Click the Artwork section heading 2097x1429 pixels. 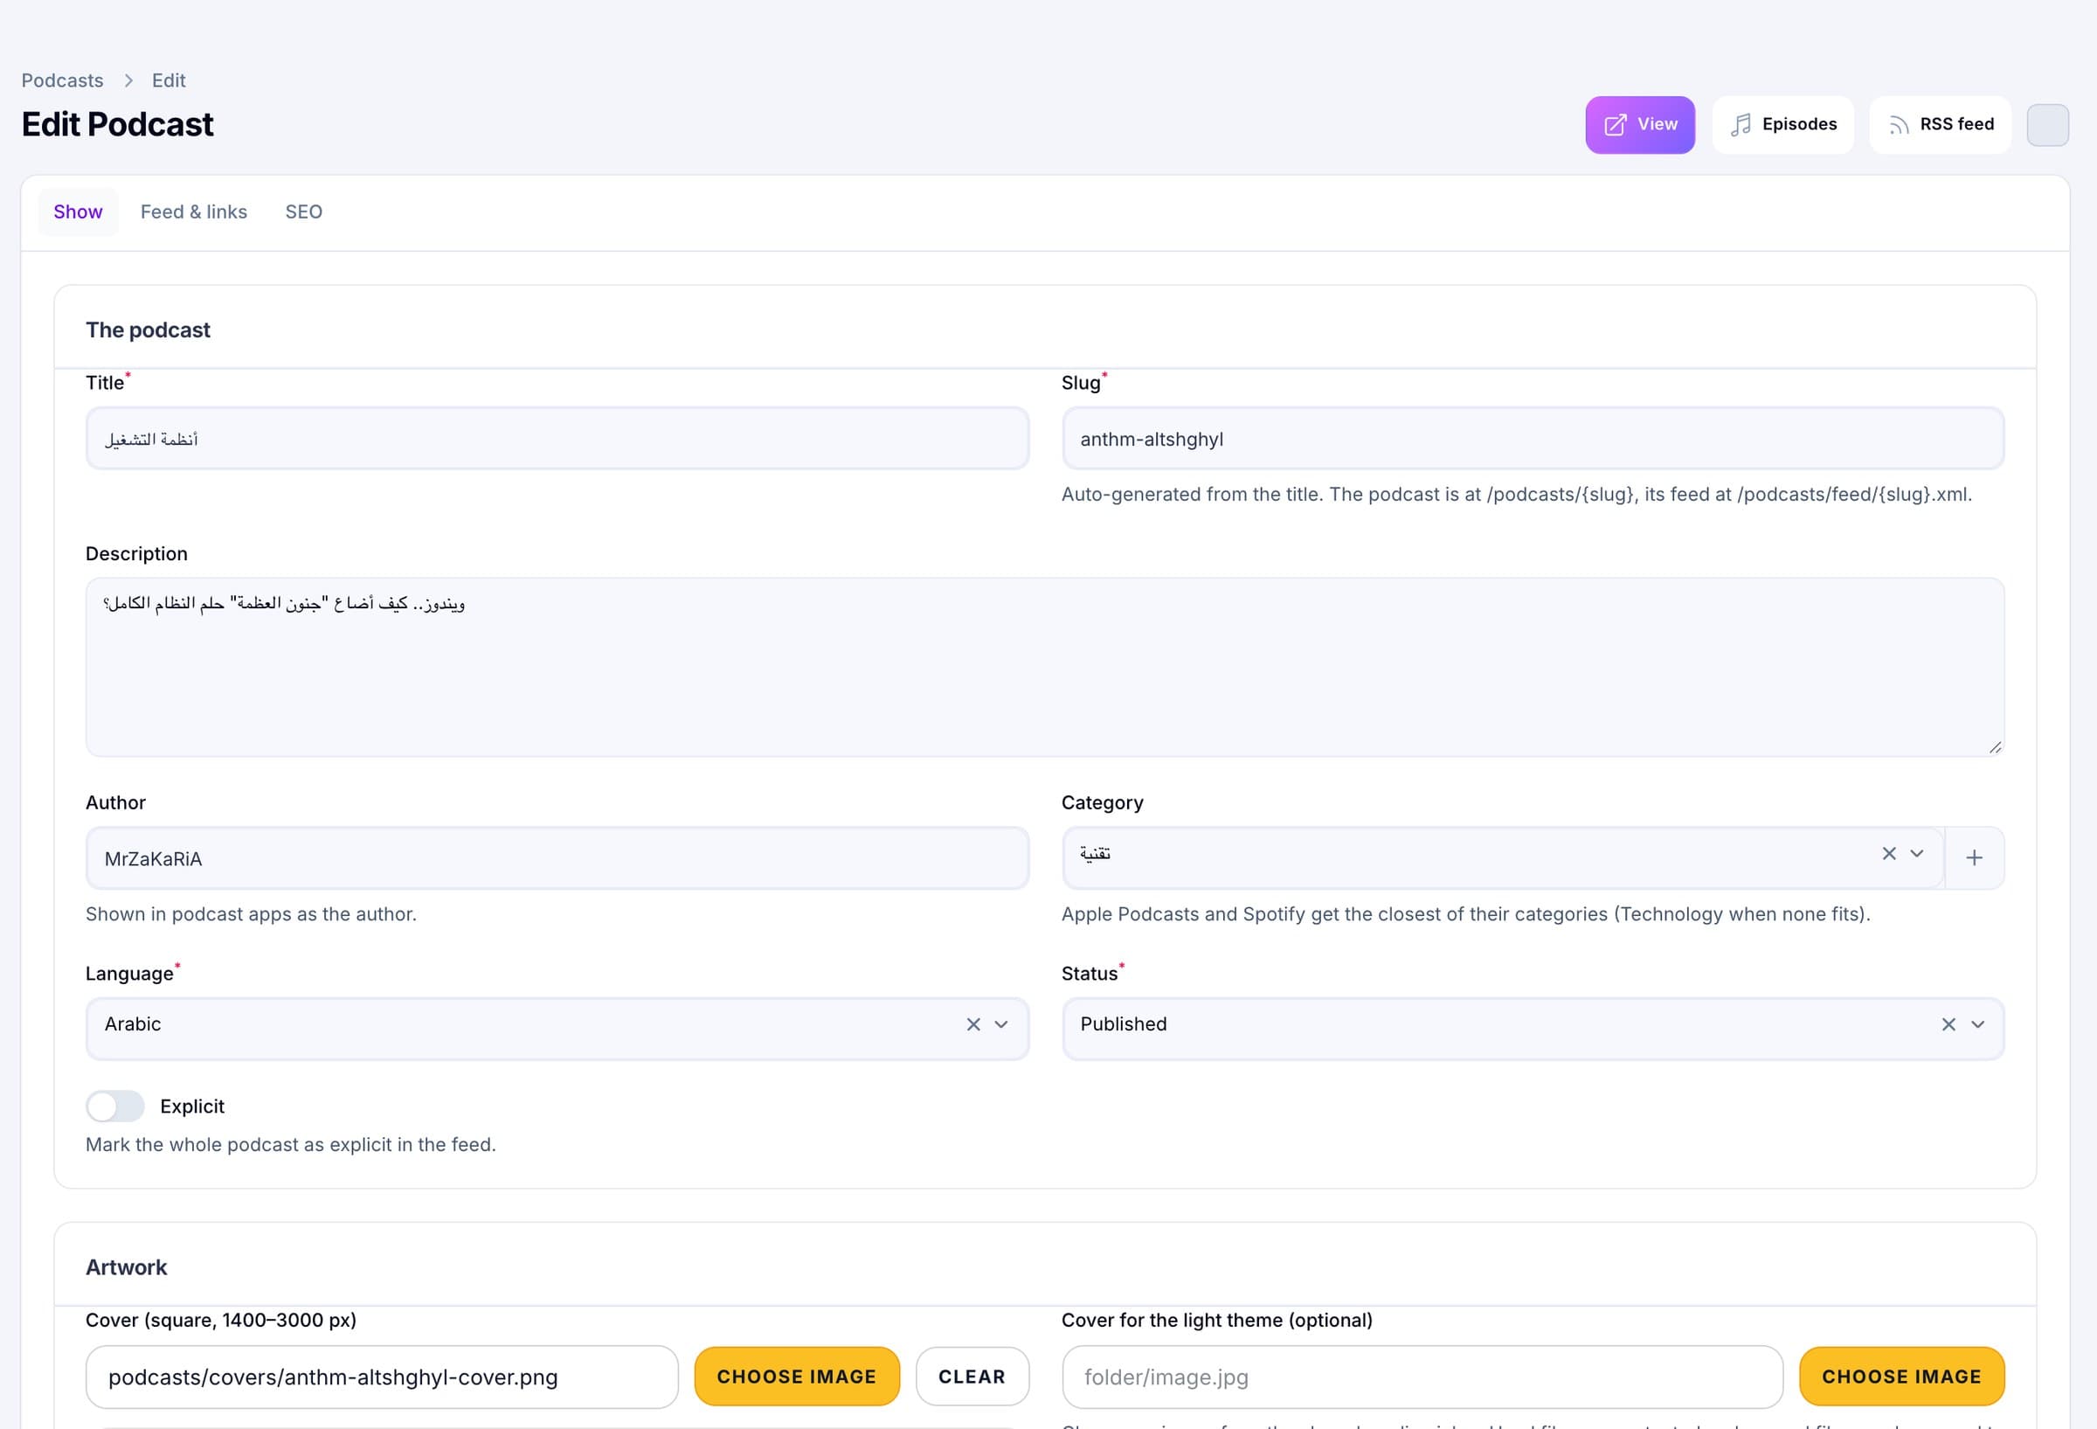tap(127, 1266)
